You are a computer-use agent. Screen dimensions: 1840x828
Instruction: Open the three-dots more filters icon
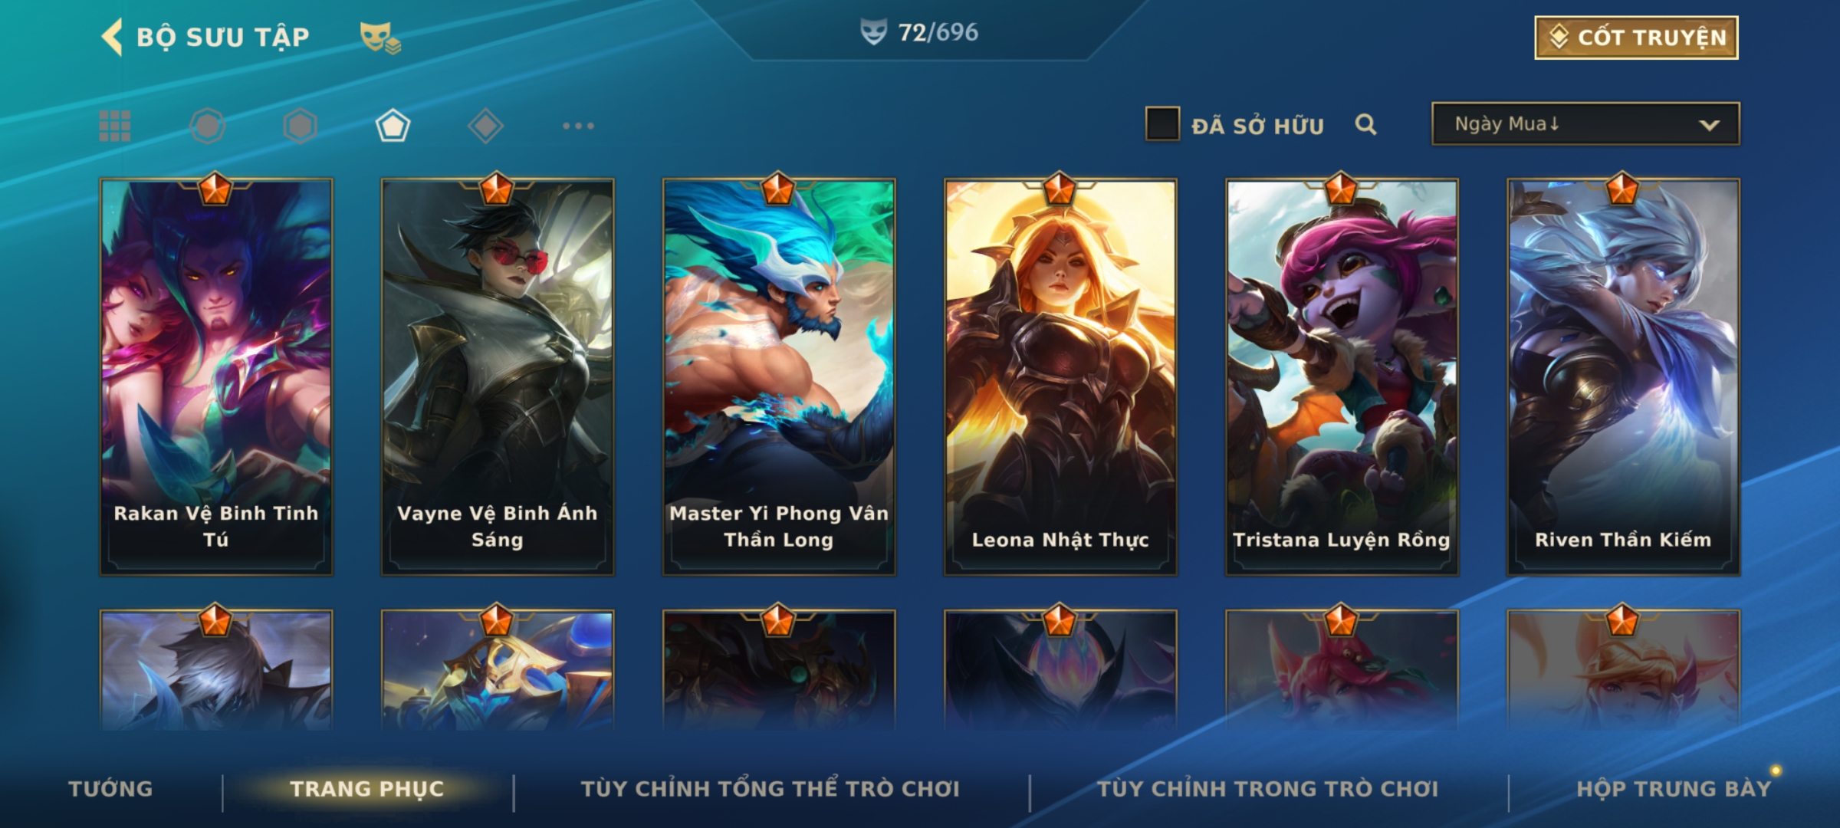pyautogui.click(x=578, y=126)
